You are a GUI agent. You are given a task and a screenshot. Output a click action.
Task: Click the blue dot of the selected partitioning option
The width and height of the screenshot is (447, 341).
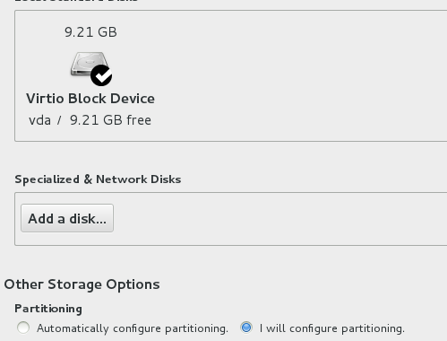point(246,328)
